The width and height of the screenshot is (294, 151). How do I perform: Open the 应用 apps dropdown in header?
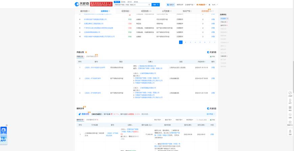[171, 5]
